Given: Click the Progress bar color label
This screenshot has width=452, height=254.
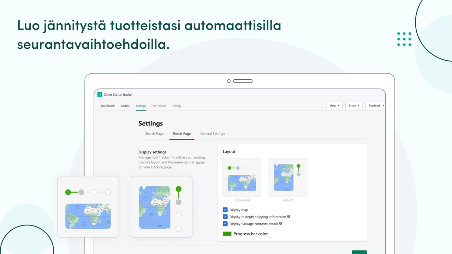Looking at the screenshot, I should point(251,234).
